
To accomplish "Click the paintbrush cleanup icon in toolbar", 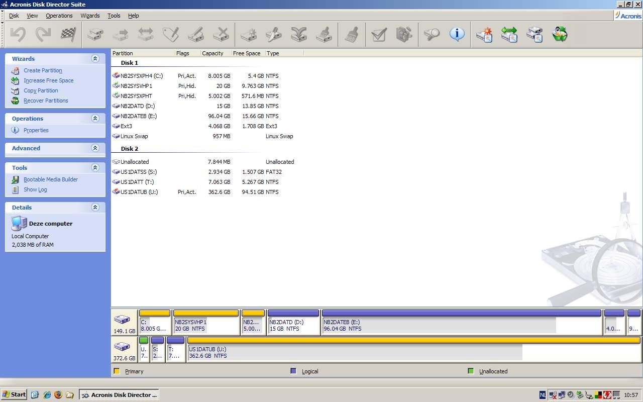I will 352,34.
